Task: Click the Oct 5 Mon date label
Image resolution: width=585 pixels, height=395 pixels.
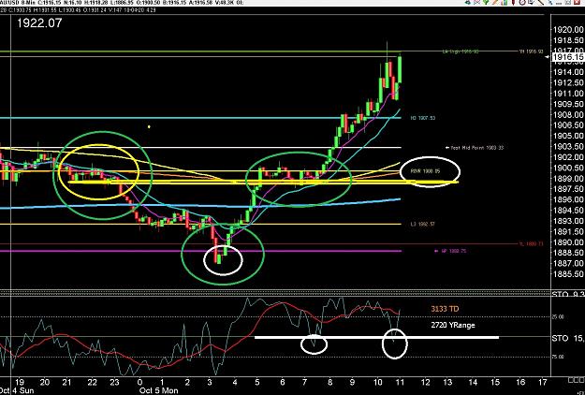Action: (159, 391)
